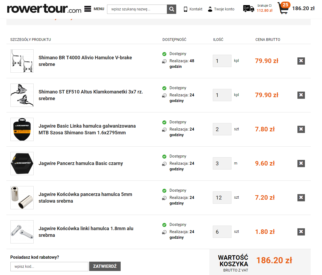Image resolution: width=322 pixels, height=275 pixels.
Task: Edit quantity for Jagwire Pancerz hamulca
Action: [222, 163]
